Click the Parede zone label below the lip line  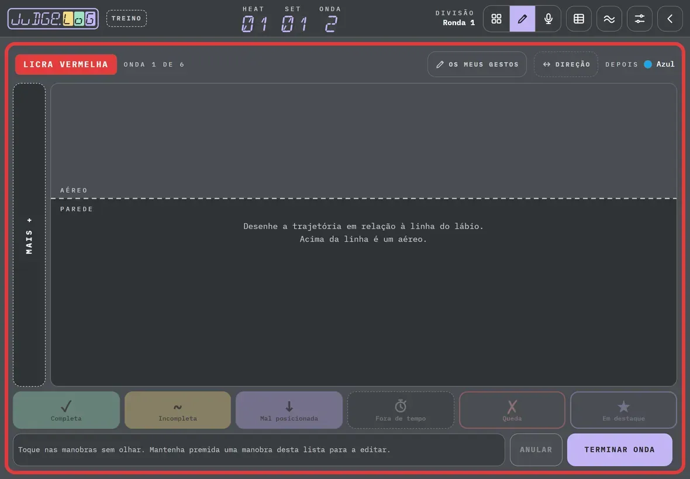coord(77,209)
